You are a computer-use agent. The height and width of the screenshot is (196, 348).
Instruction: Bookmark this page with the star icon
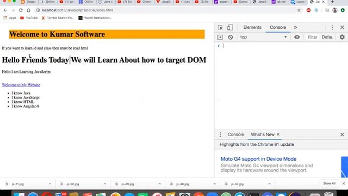pyautogui.click(x=299, y=10)
